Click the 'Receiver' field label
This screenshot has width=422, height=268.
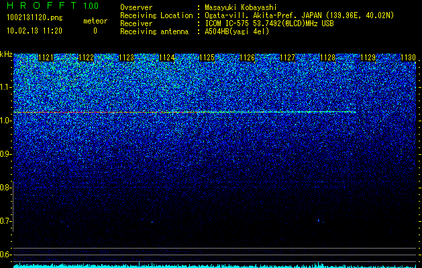tap(136, 23)
